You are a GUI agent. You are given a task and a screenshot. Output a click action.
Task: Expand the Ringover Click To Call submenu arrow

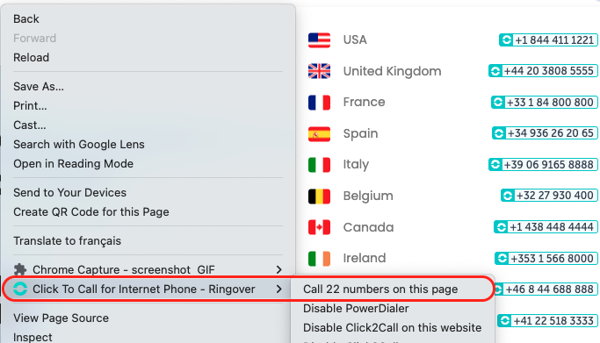279,289
